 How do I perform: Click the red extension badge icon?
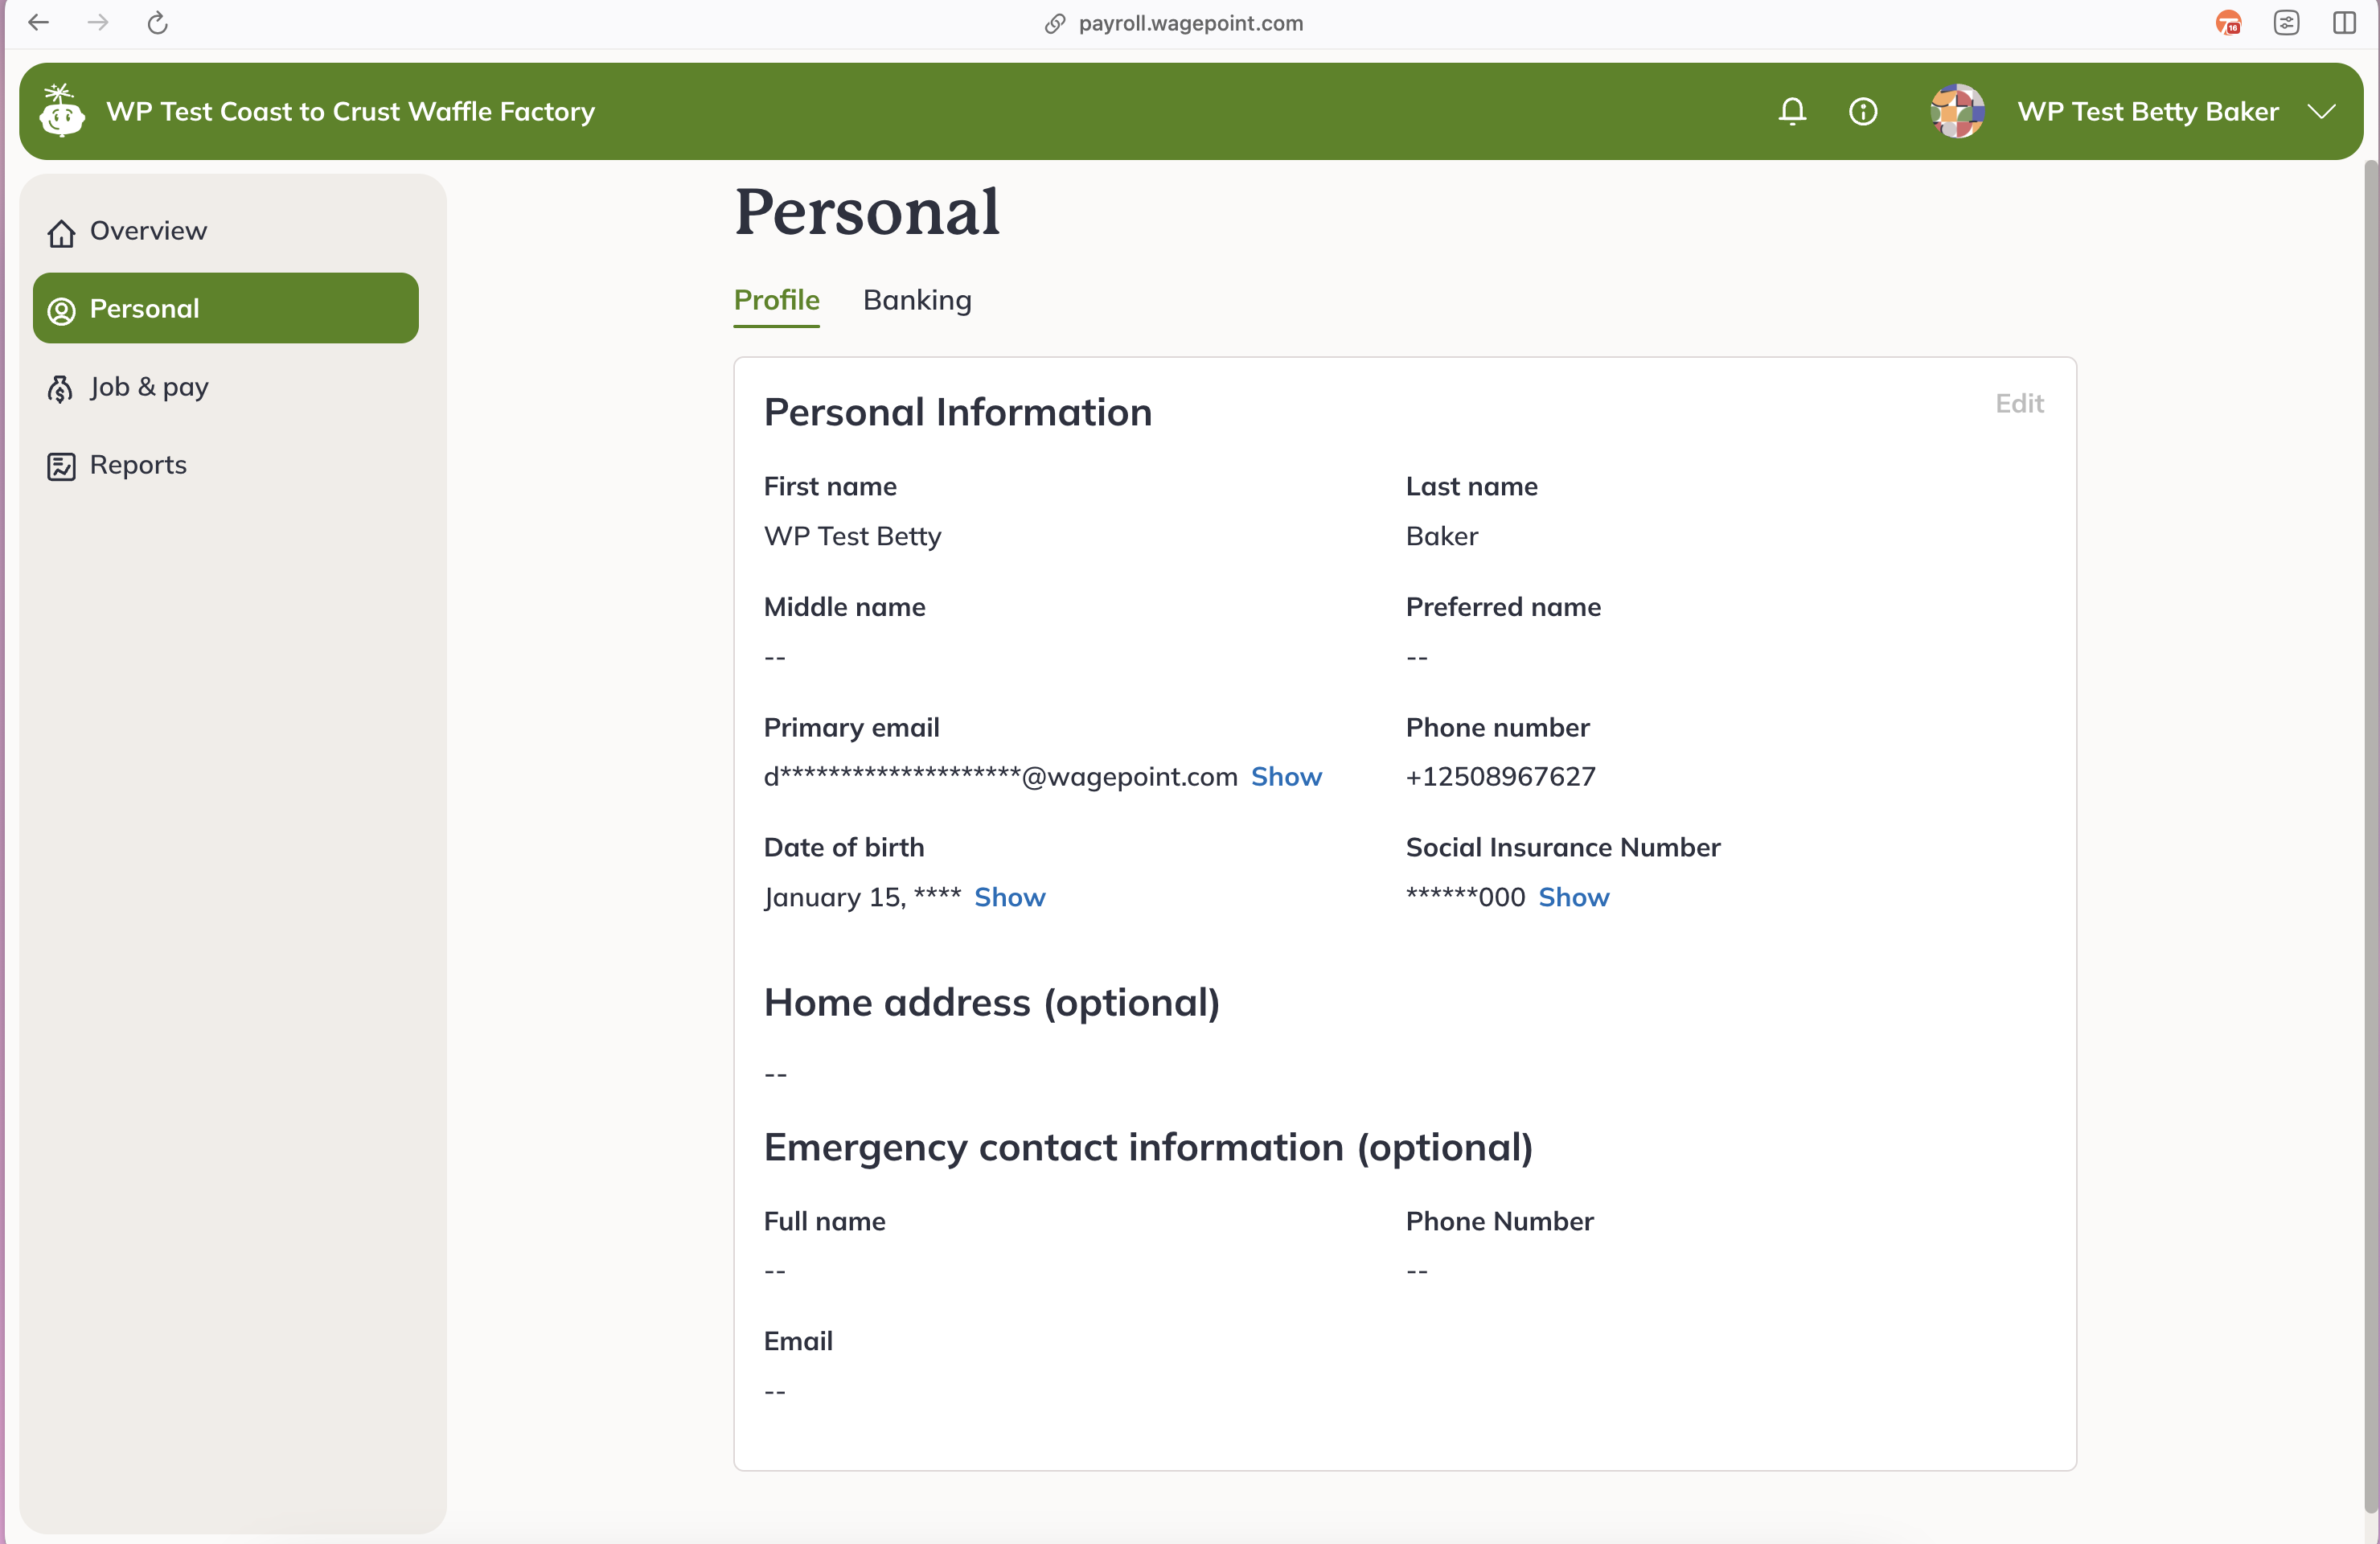tap(2228, 23)
